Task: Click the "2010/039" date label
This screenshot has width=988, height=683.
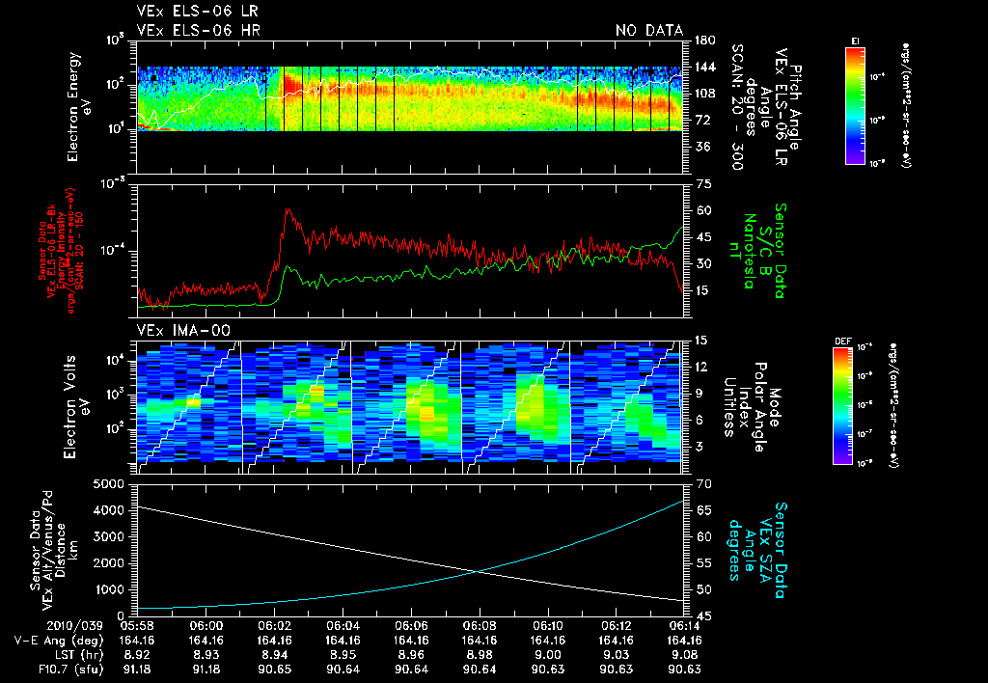Action: tap(75, 625)
